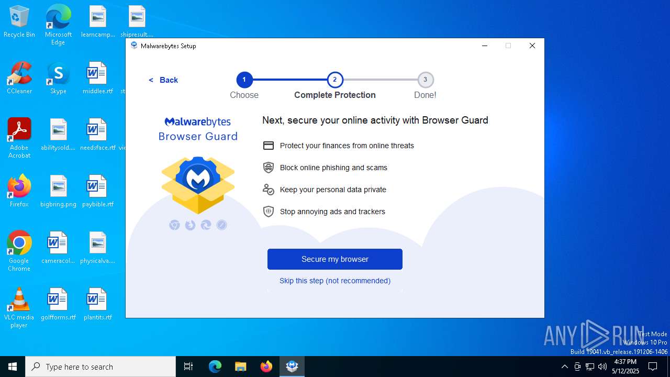This screenshot has width=670, height=377.
Task: Click the phishing and scams shield icon
Action: tap(269, 168)
